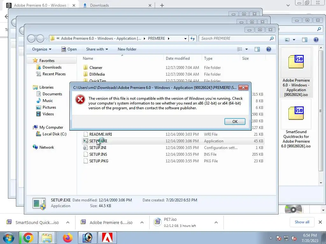The image size is (326, 244).
Task: Select Libraries in the navigation pane
Action: (x=46, y=87)
